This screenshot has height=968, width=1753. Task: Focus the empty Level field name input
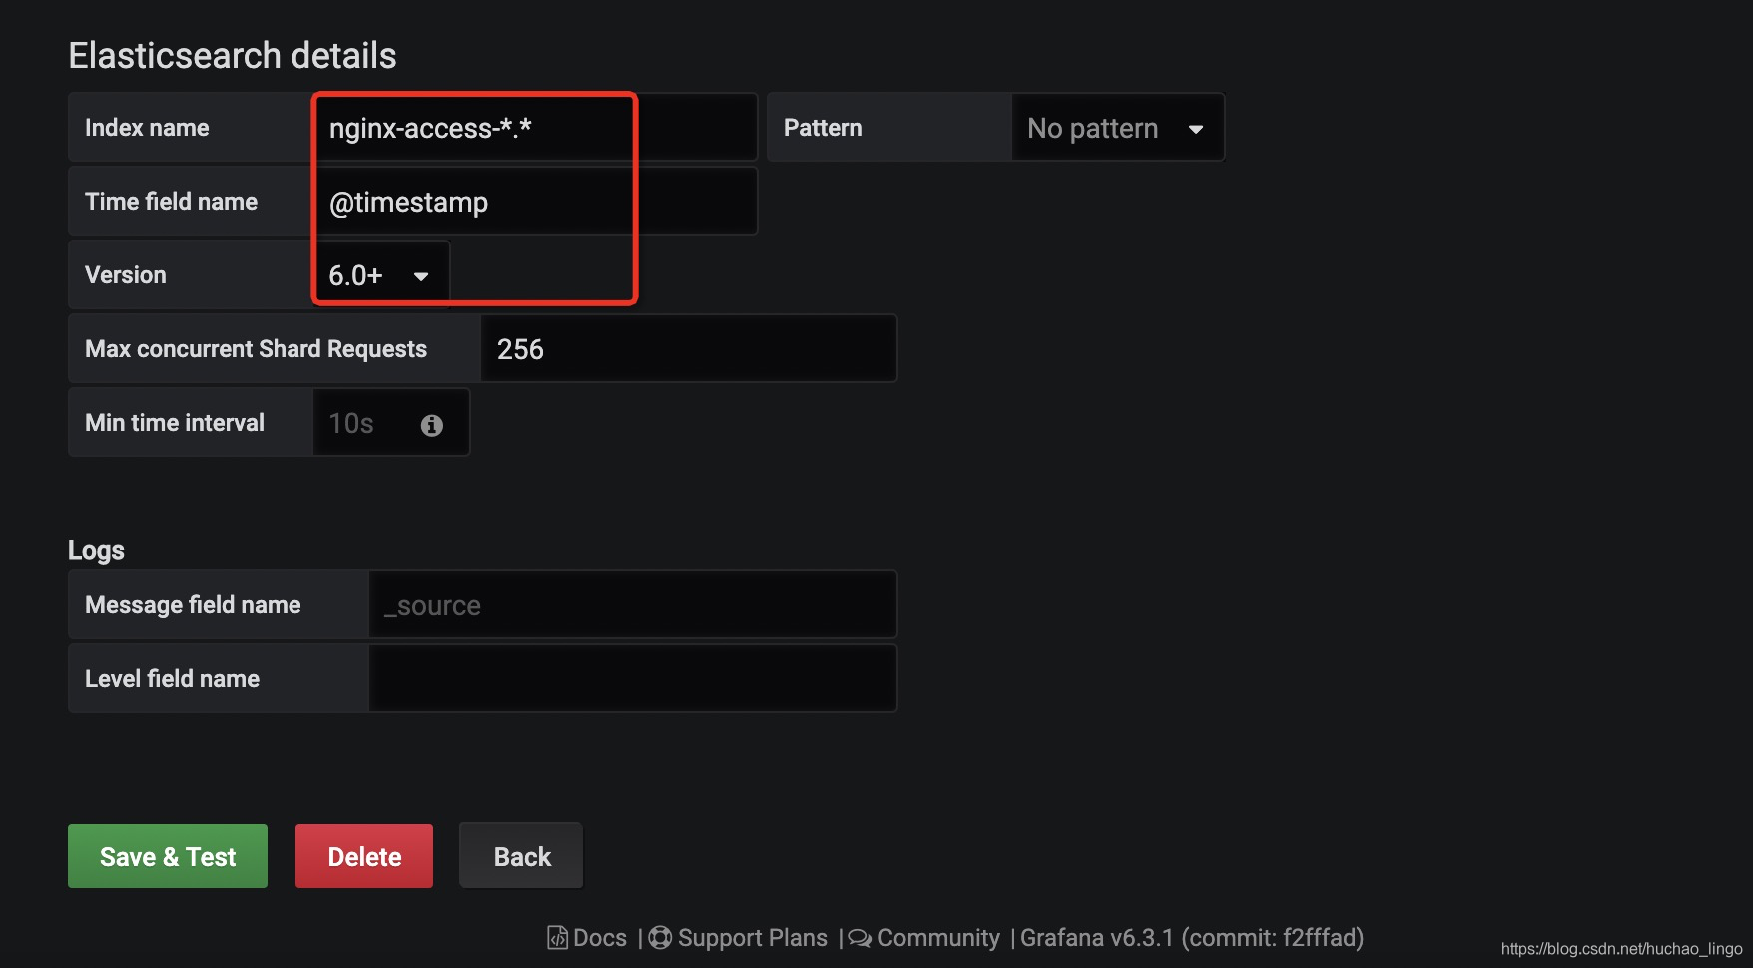[633, 679]
